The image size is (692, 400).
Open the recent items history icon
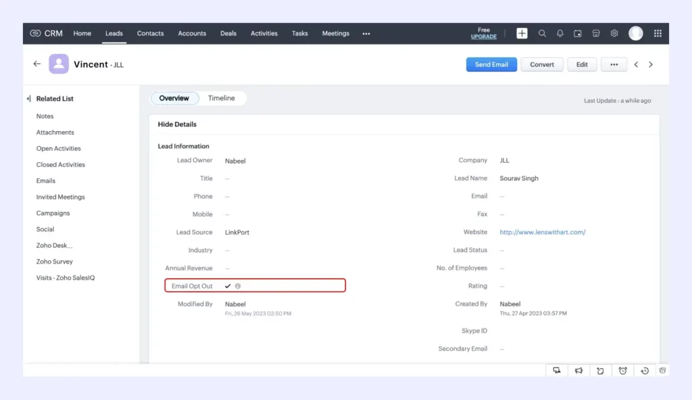(x=645, y=371)
